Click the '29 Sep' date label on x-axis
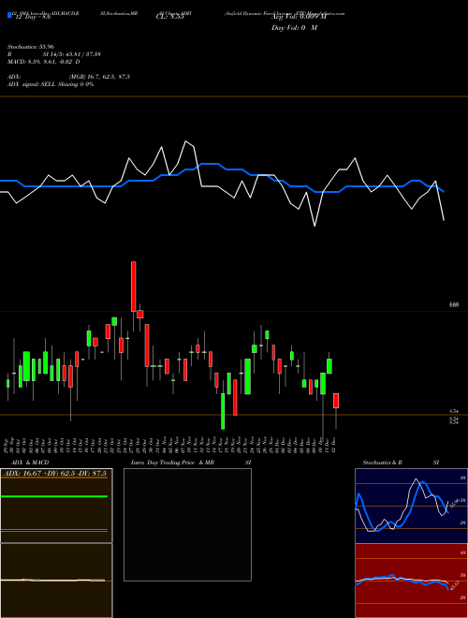Screen dimensions: 468x618 click(7, 444)
